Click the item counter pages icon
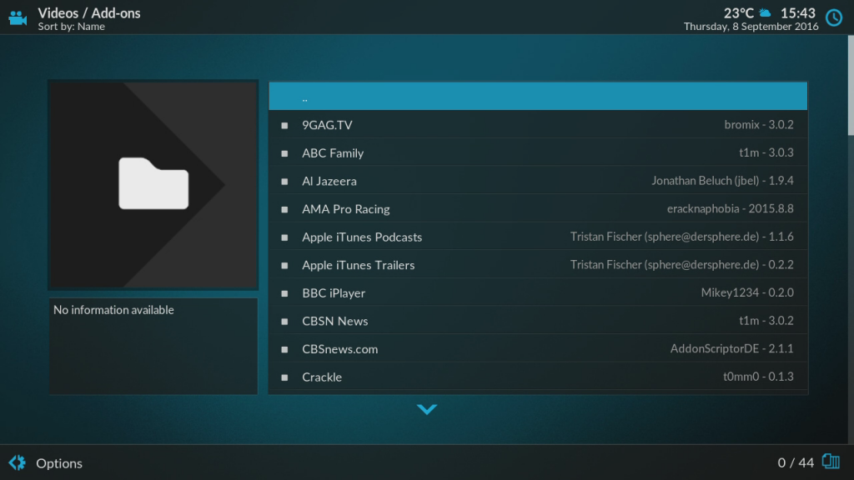The width and height of the screenshot is (854, 480). pos(831,462)
